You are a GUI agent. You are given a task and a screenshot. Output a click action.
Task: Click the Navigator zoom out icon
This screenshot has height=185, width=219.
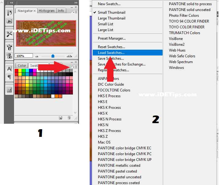pyautogui.click(x=37, y=56)
